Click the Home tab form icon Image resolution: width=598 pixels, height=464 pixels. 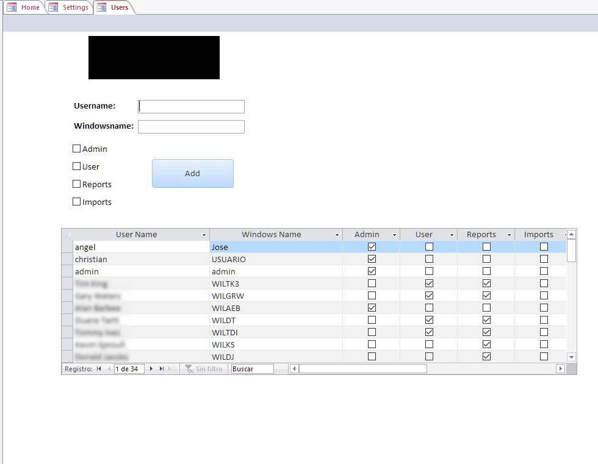click(x=12, y=7)
